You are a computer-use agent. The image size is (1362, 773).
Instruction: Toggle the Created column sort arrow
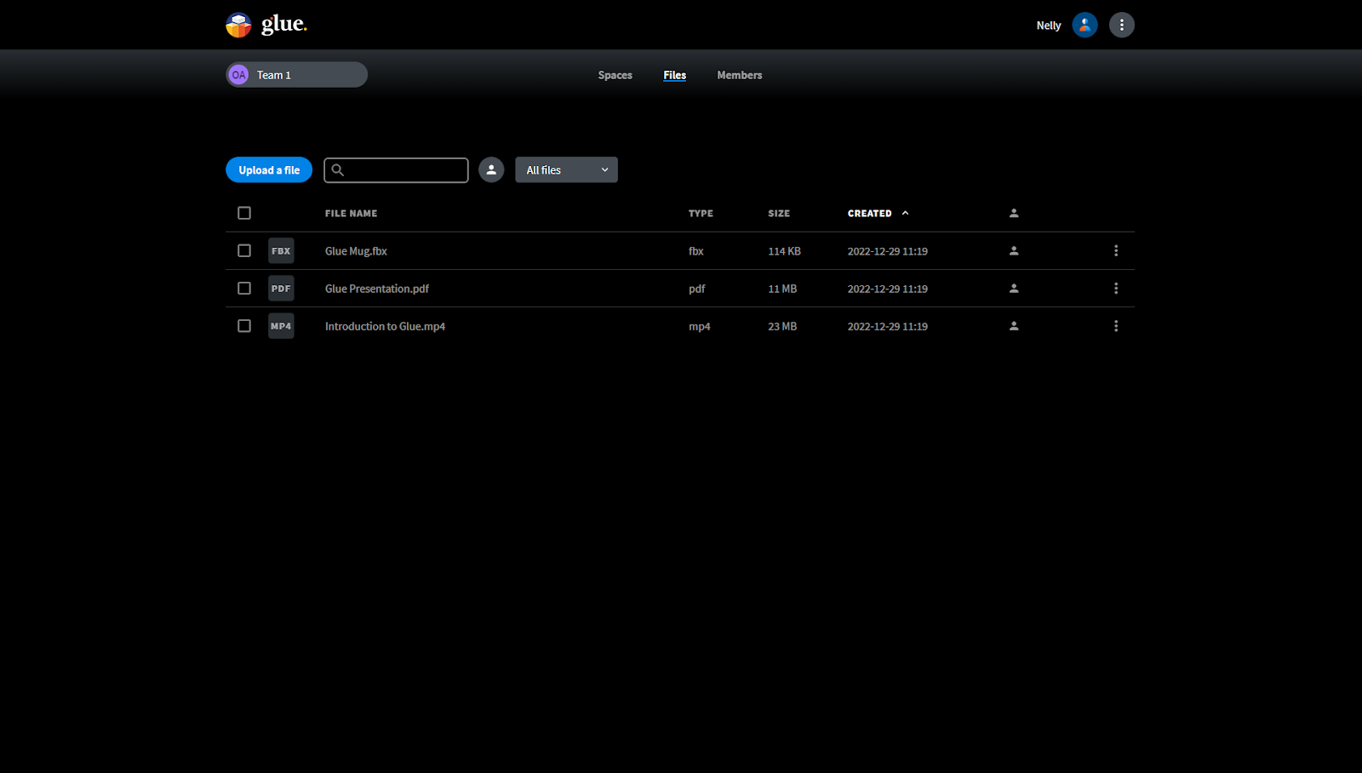pyautogui.click(x=905, y=214)
